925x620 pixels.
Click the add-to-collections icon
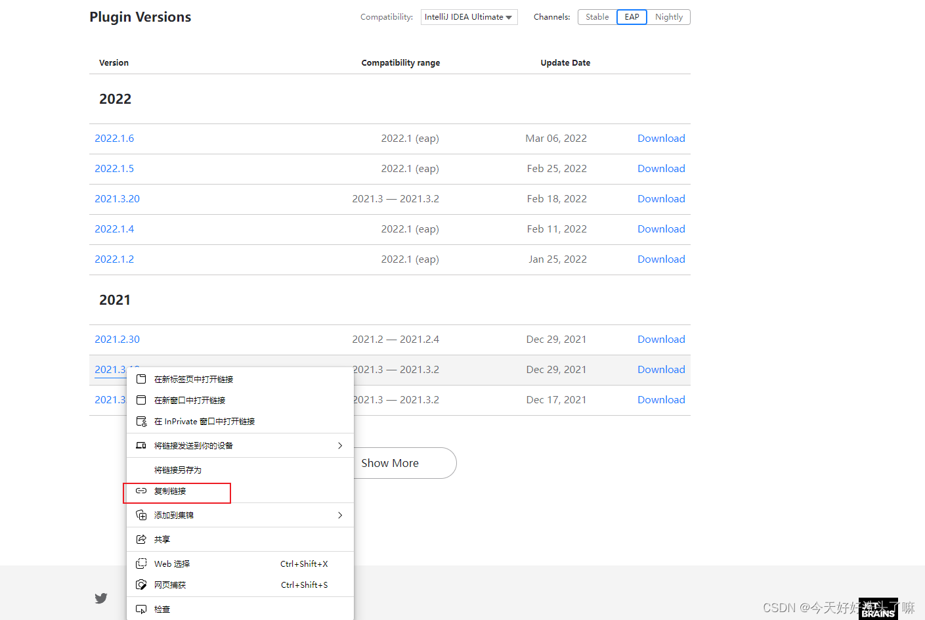(141, 515)
